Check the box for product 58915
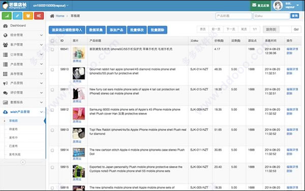The image size is (305, 191). (x=52, y=168)
